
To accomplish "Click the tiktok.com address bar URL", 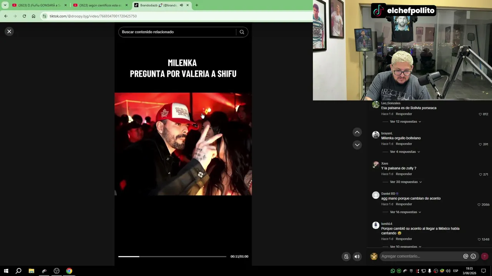I will pos(93,16).
